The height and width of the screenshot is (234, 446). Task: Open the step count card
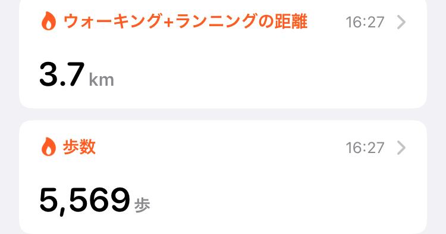click(x=223, y=177)
